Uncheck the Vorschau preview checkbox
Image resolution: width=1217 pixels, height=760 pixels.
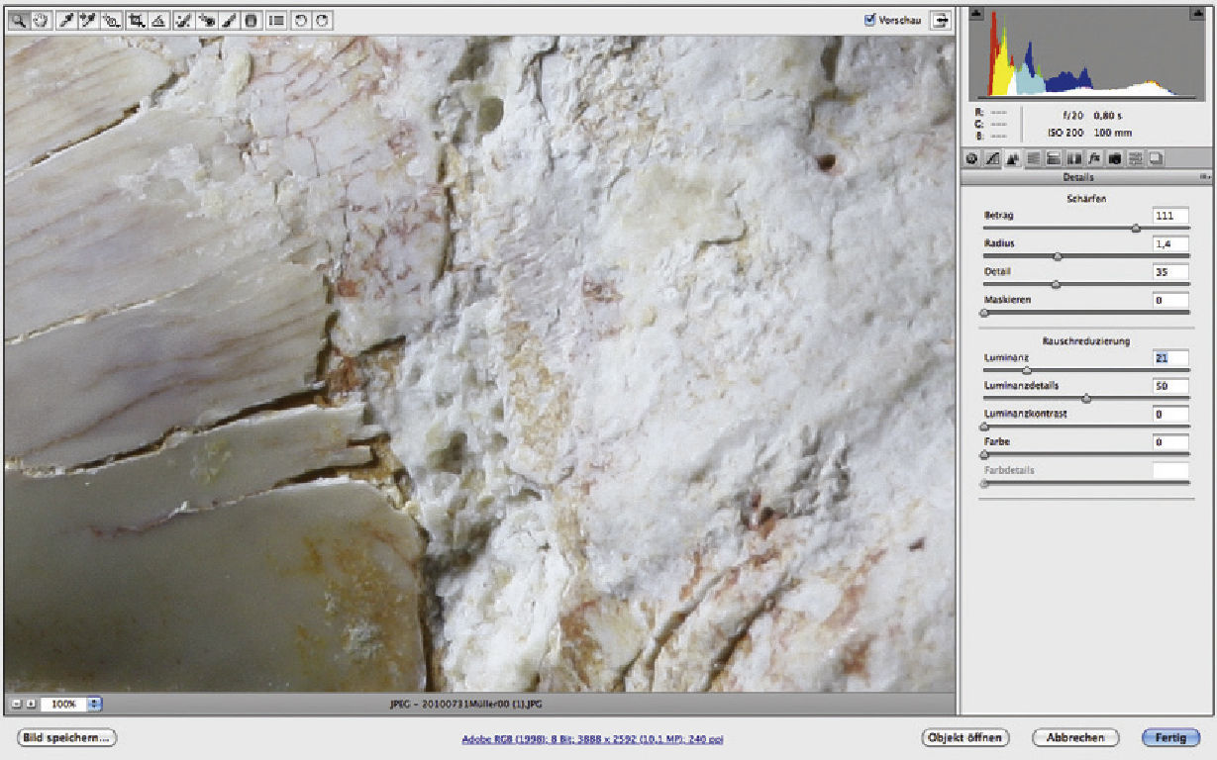point(870,19)
